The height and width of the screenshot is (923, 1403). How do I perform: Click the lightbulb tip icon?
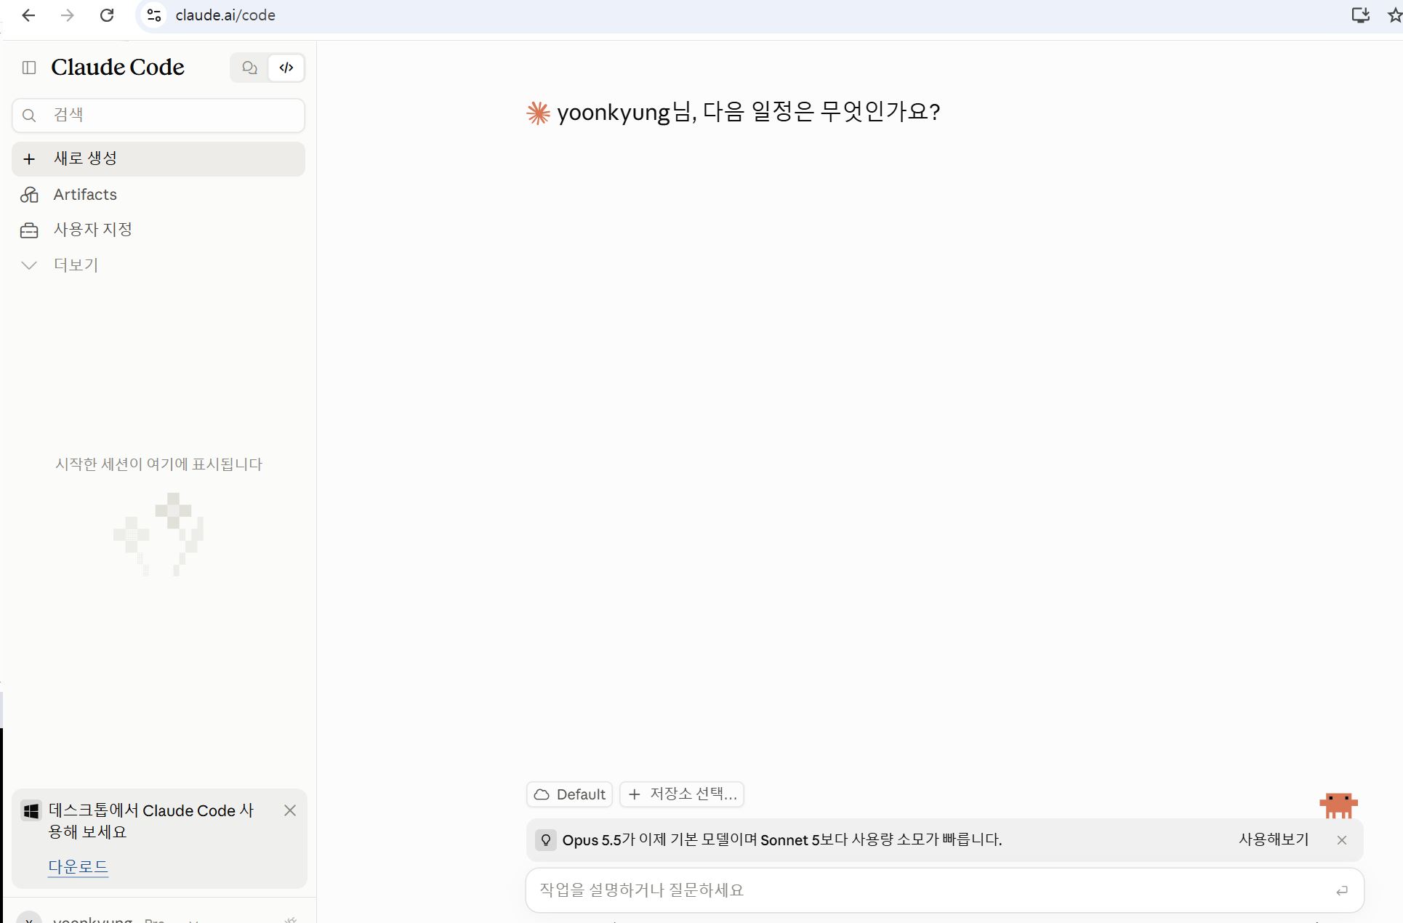546,840
